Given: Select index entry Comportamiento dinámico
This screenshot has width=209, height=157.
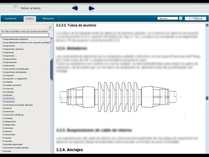Looking at the screenshot, I should click(15, 39).
